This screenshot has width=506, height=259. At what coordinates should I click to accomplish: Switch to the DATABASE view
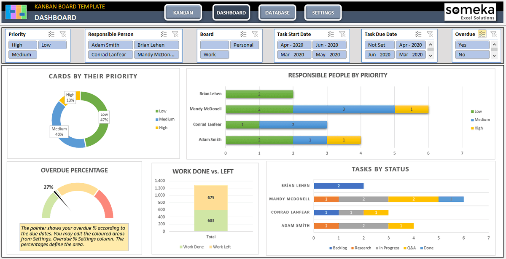(277, 13)
